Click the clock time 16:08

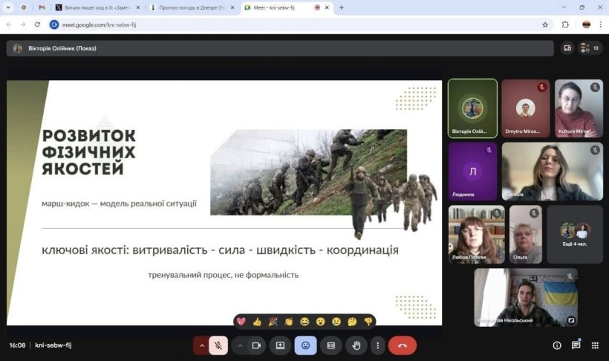coord(18,345)
